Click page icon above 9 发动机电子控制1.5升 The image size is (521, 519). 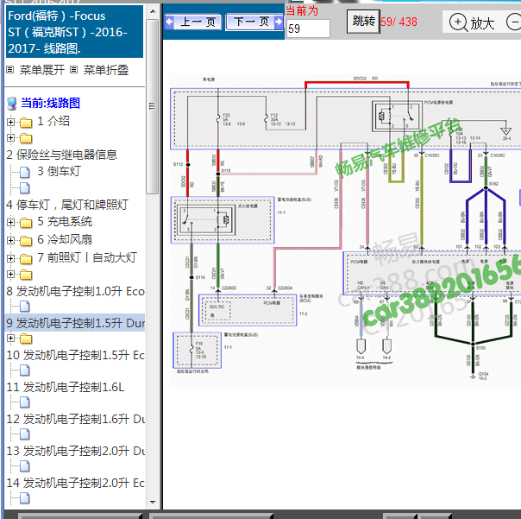click(x=25, y=307)
